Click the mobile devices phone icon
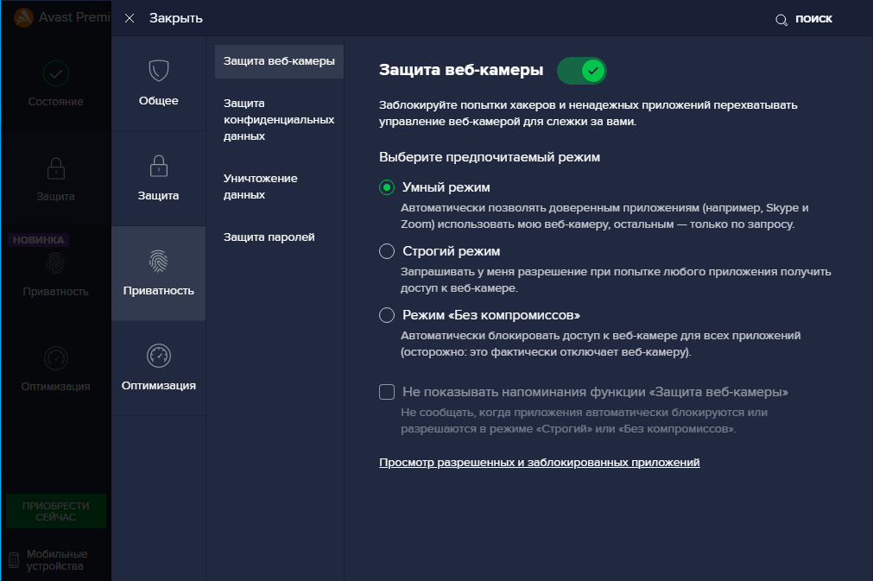 point(13,560)
